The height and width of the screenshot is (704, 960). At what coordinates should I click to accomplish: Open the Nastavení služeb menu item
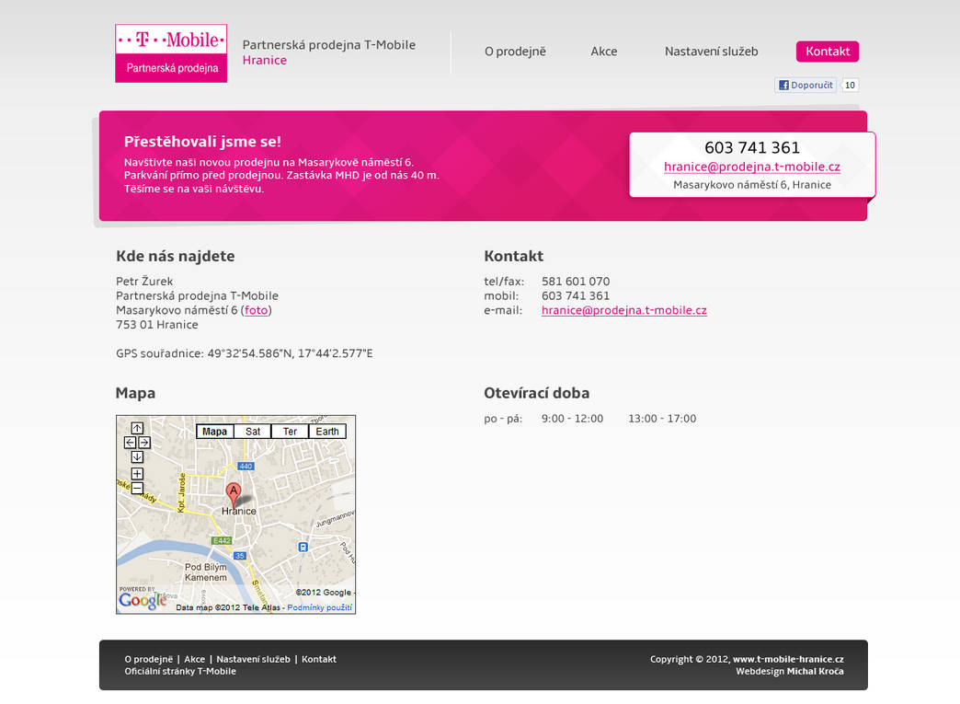(712, 52)
